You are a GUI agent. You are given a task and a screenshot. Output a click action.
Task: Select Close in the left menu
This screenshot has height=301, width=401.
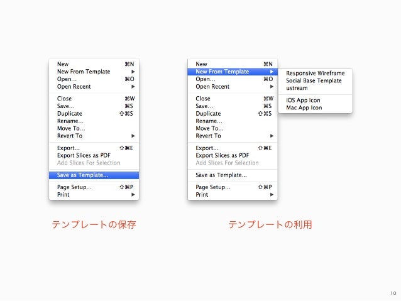(94, 99)
